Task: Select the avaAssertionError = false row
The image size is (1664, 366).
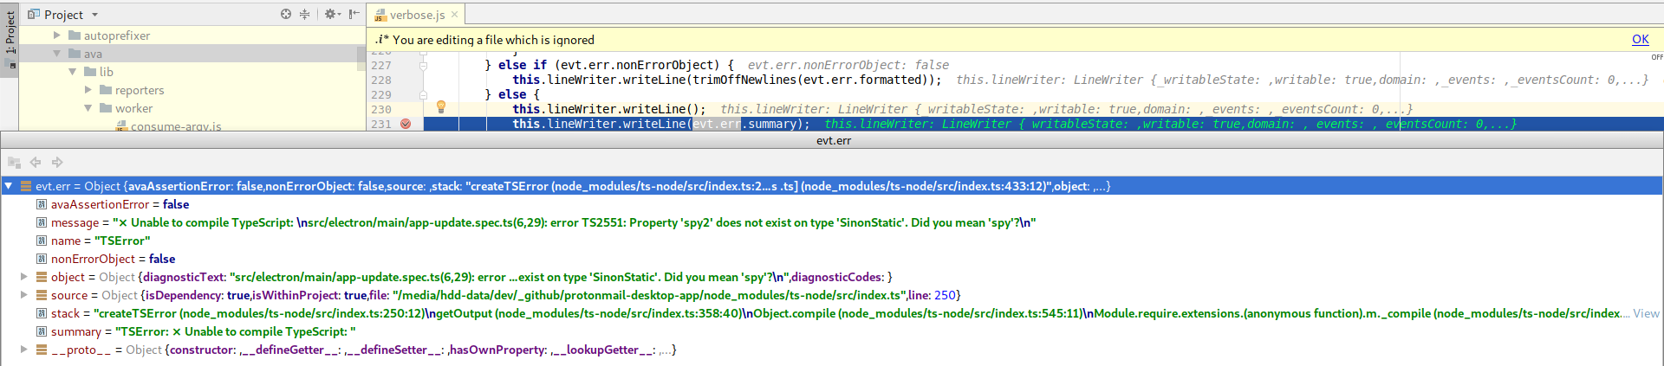Action: 832,204
